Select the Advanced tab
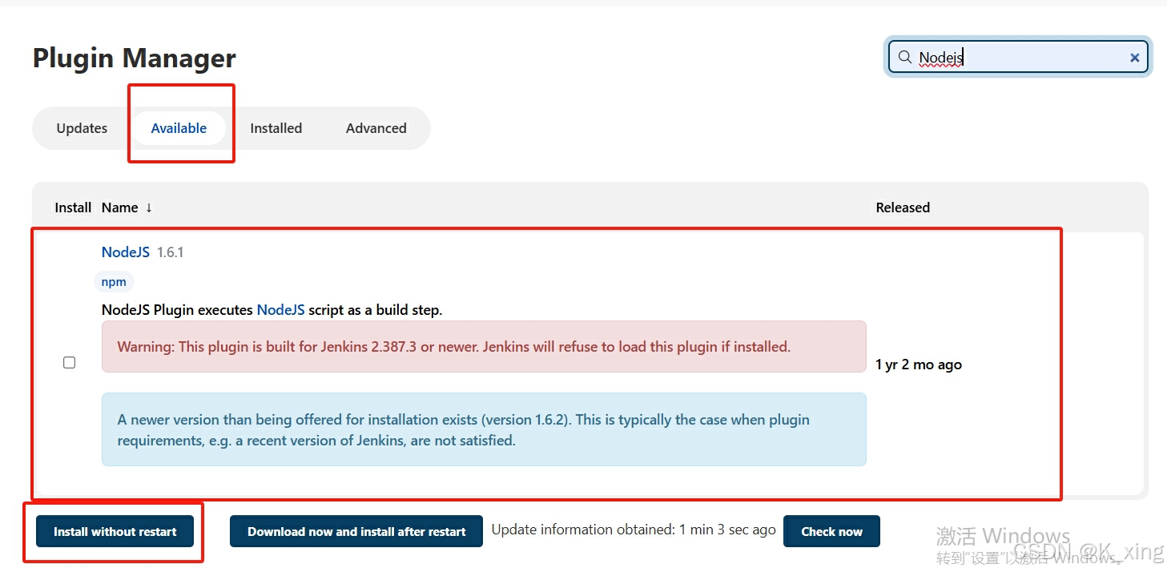Viewport: 1167px width, 572px height. [376, 128]
